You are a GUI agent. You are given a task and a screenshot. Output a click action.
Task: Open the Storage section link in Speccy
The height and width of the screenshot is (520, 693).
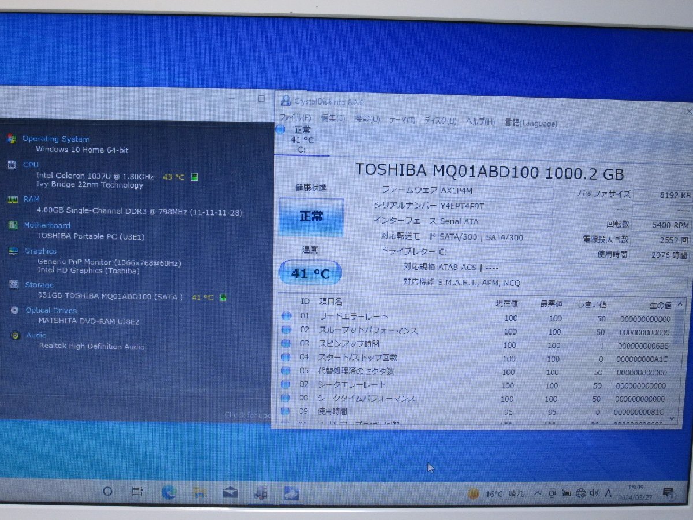coord(39,285)
